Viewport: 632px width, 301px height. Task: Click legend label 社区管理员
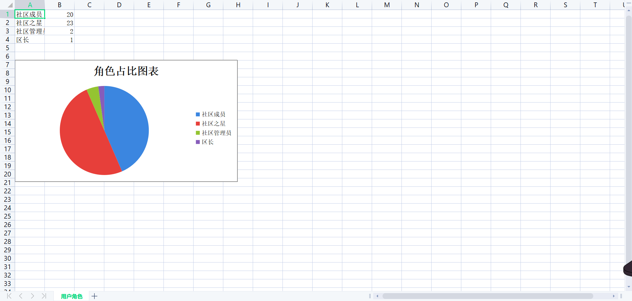coord(217,133)
